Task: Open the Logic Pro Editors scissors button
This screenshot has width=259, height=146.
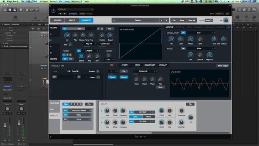Action: (36, 10)
